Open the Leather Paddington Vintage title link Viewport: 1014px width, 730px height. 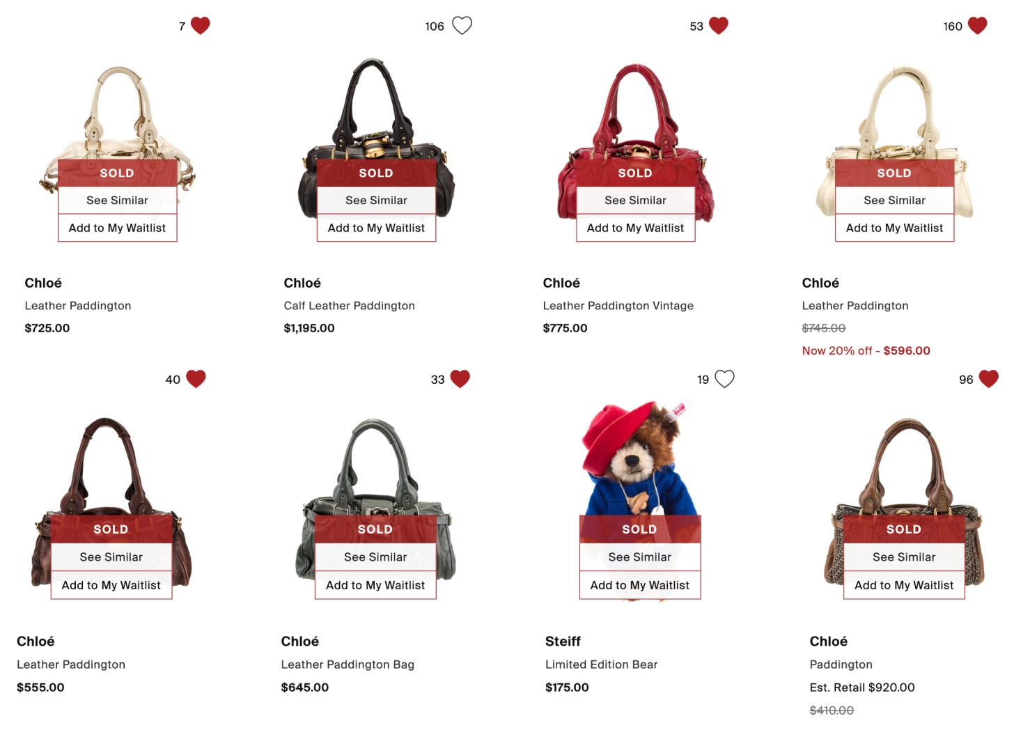click(x=618, y=306)
